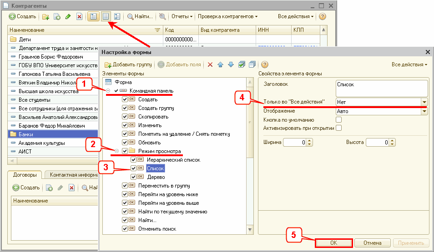Select Перейти на уровень ниже tree item

coord(168,194)
